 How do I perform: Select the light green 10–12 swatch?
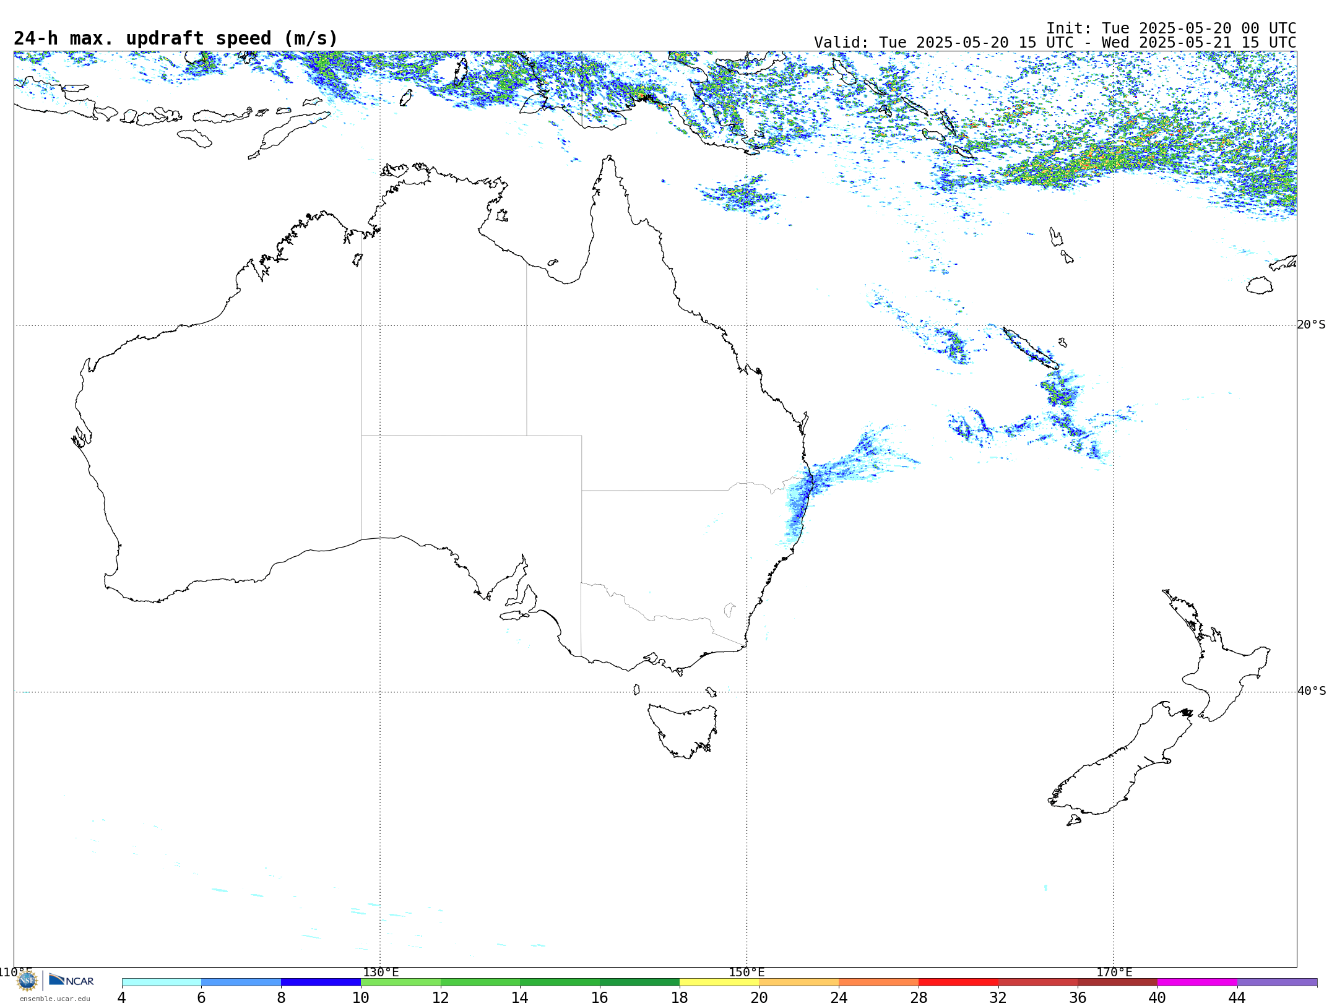(x=400, y=982)
